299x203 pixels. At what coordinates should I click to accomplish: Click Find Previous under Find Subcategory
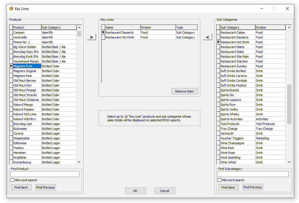(x=252, y=187)
